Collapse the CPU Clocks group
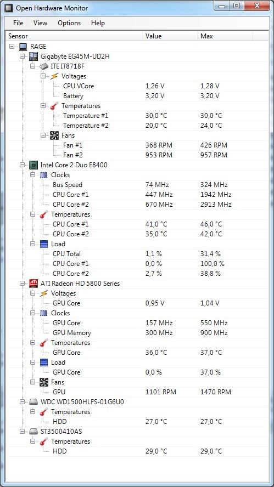Viewport: 274px width, 487px height. pyautogui.click(x=32, y=175)
